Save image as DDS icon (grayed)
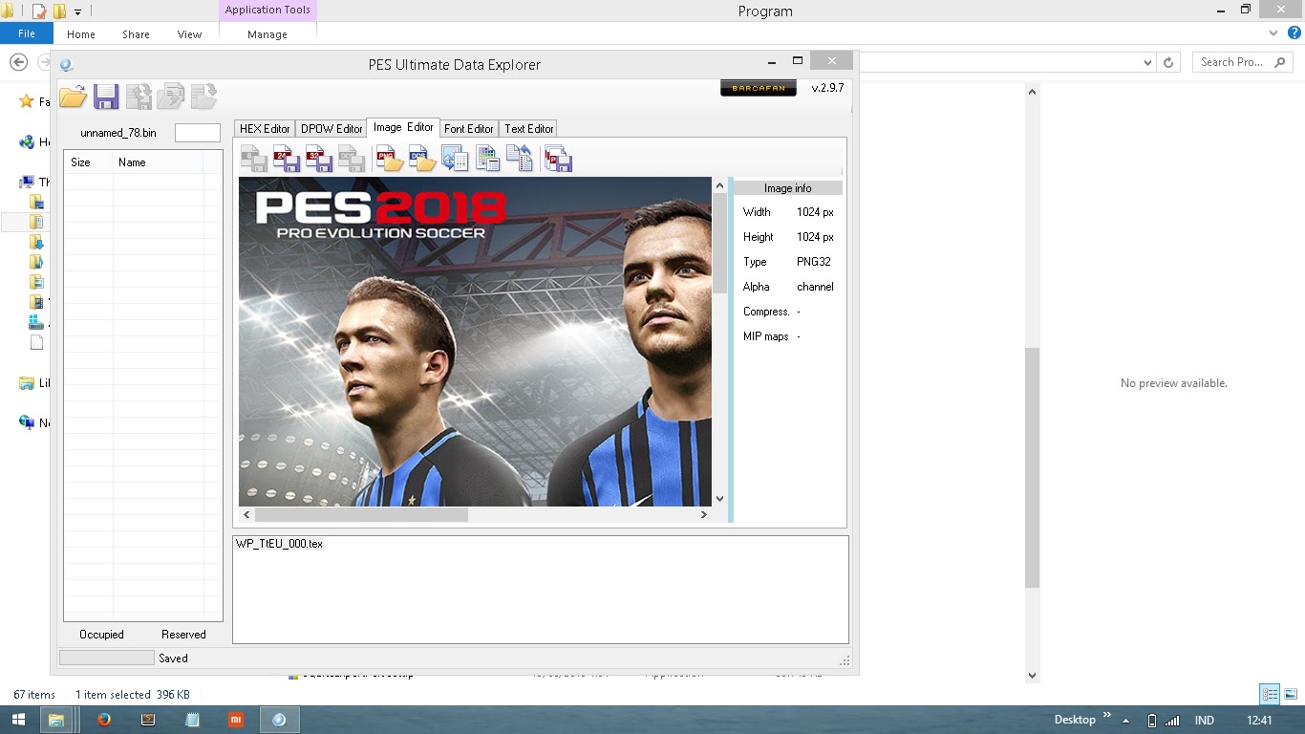 click(x=352, y=158)
